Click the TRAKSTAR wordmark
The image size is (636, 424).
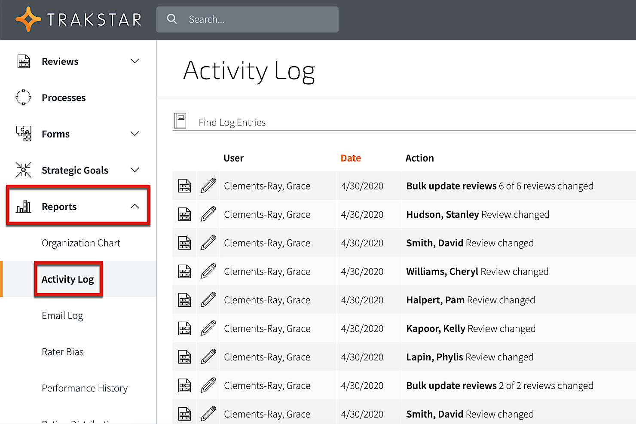pos(95,20)
